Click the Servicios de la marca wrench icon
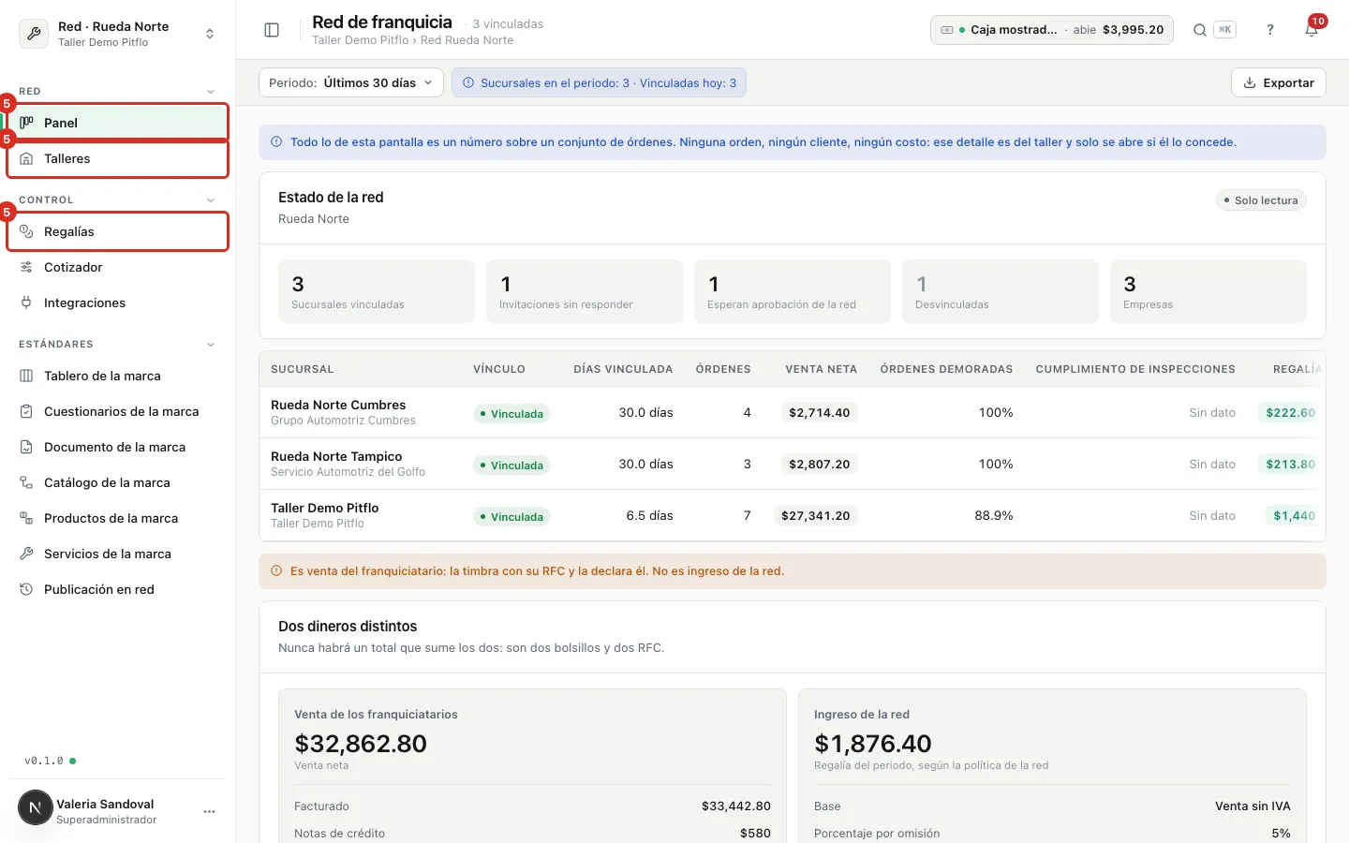 [26, 554]
